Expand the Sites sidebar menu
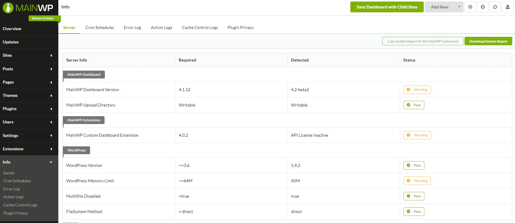The height and width of the screenshot is (223, 515). point(29,56)
